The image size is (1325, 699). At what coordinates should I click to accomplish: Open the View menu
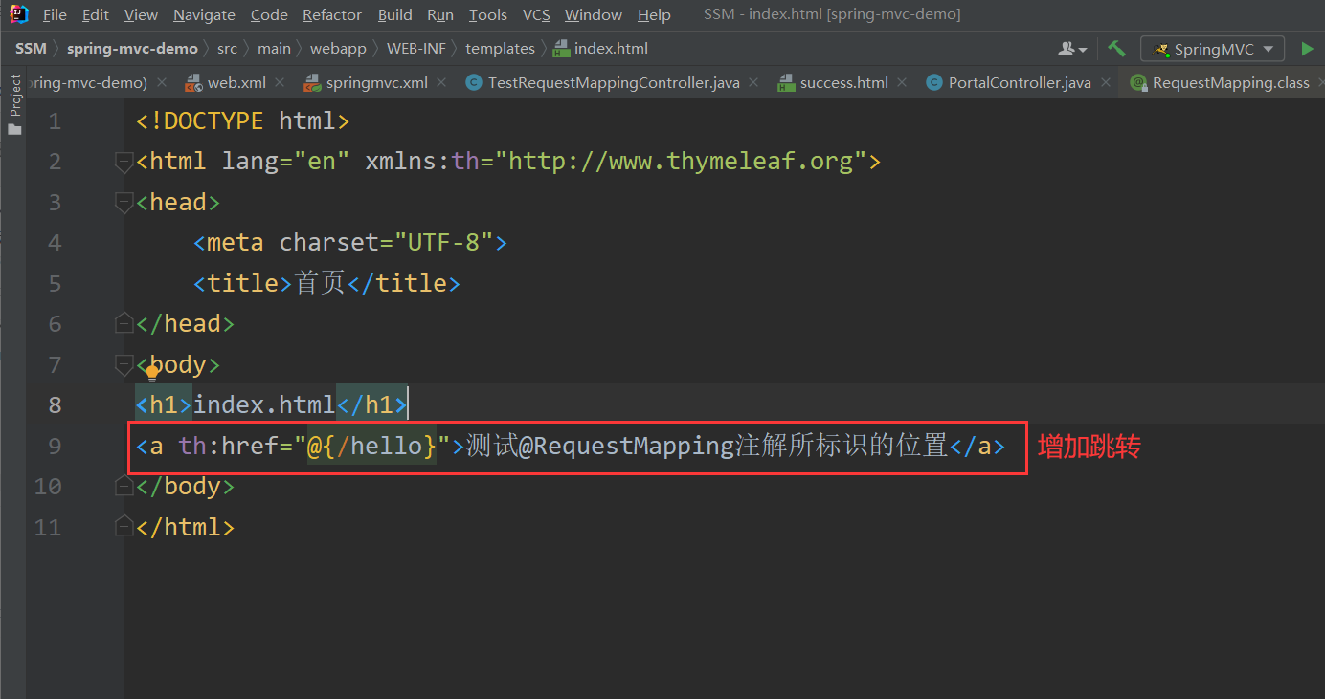coord(141,14)
